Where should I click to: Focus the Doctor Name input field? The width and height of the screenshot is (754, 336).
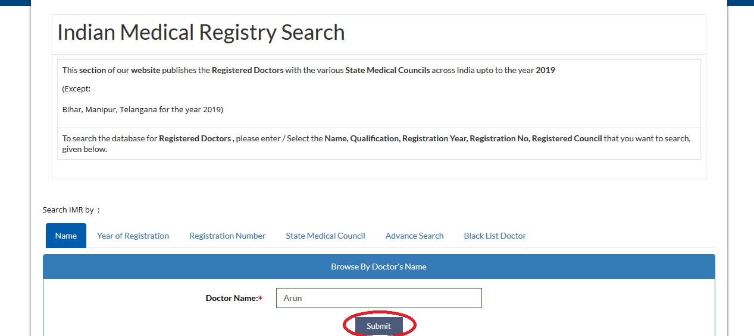pos(378,298)
